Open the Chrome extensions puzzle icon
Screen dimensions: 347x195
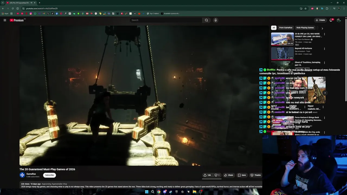pyautogui.click(x=327, y=8)
